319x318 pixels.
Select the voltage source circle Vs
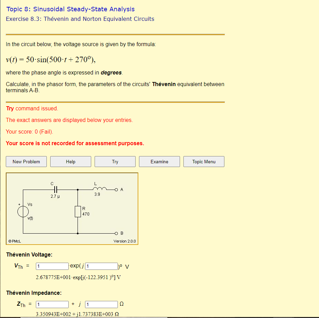23,211
